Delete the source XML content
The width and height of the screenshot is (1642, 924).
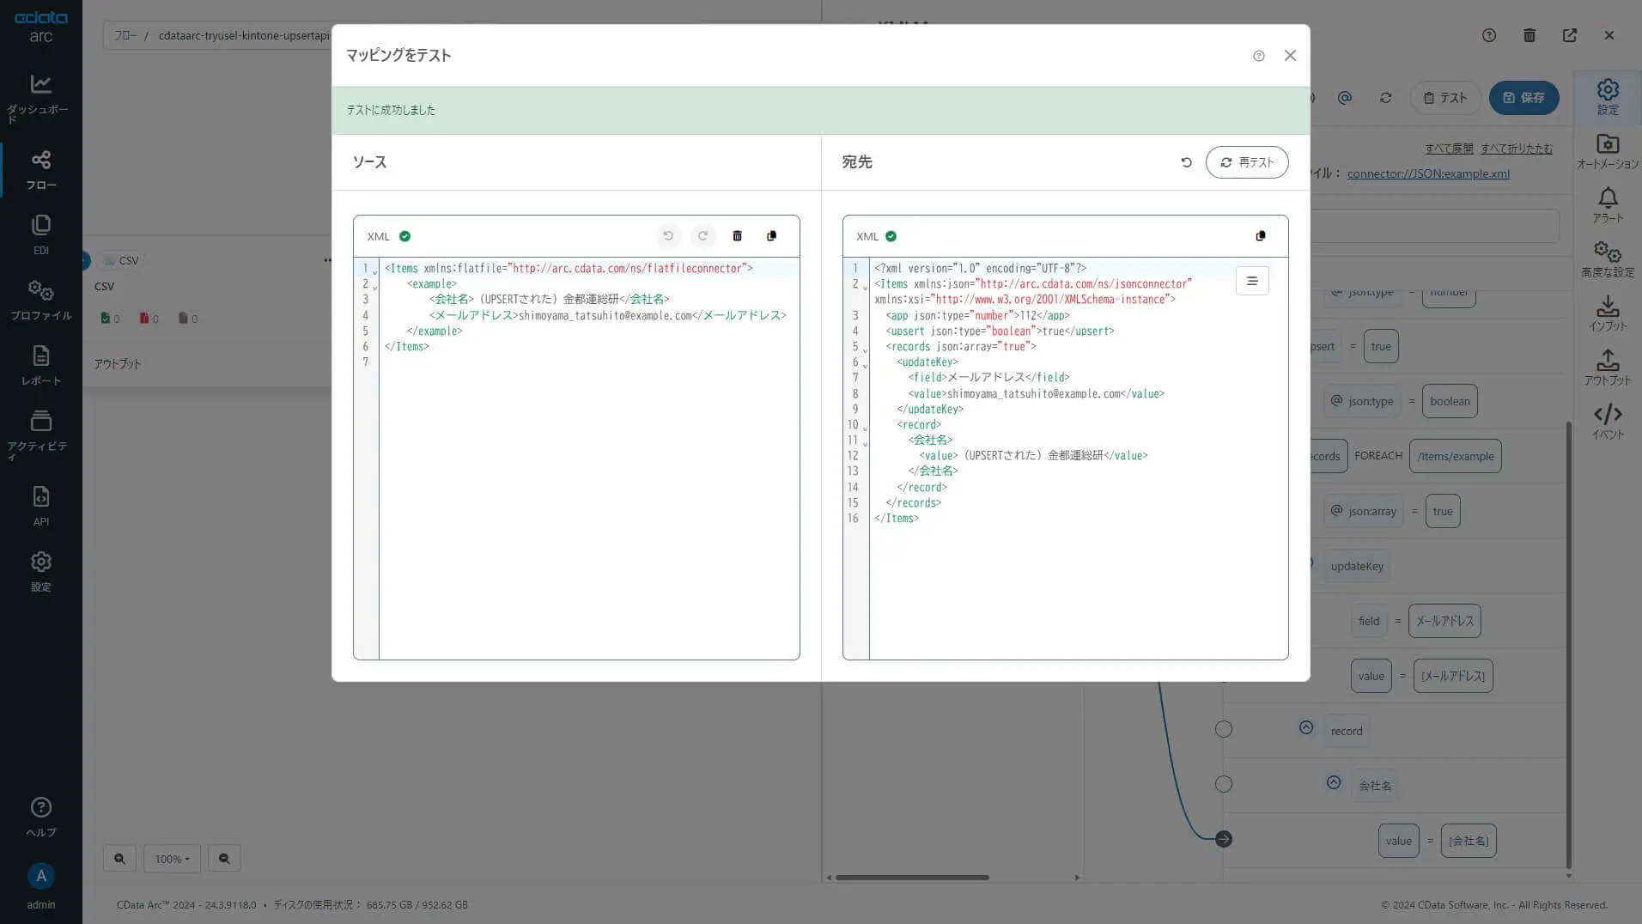pos(737,235)
